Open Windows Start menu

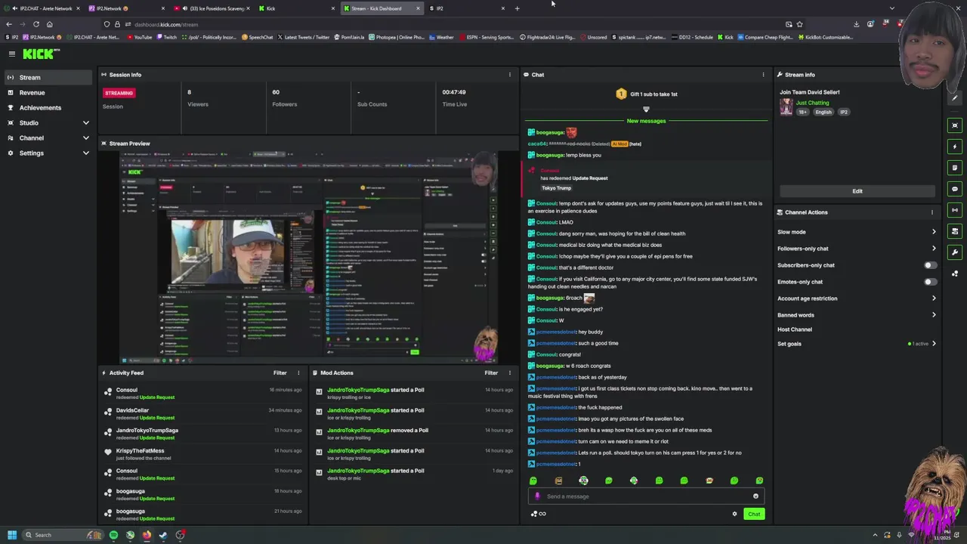click(x=11, y=535)
